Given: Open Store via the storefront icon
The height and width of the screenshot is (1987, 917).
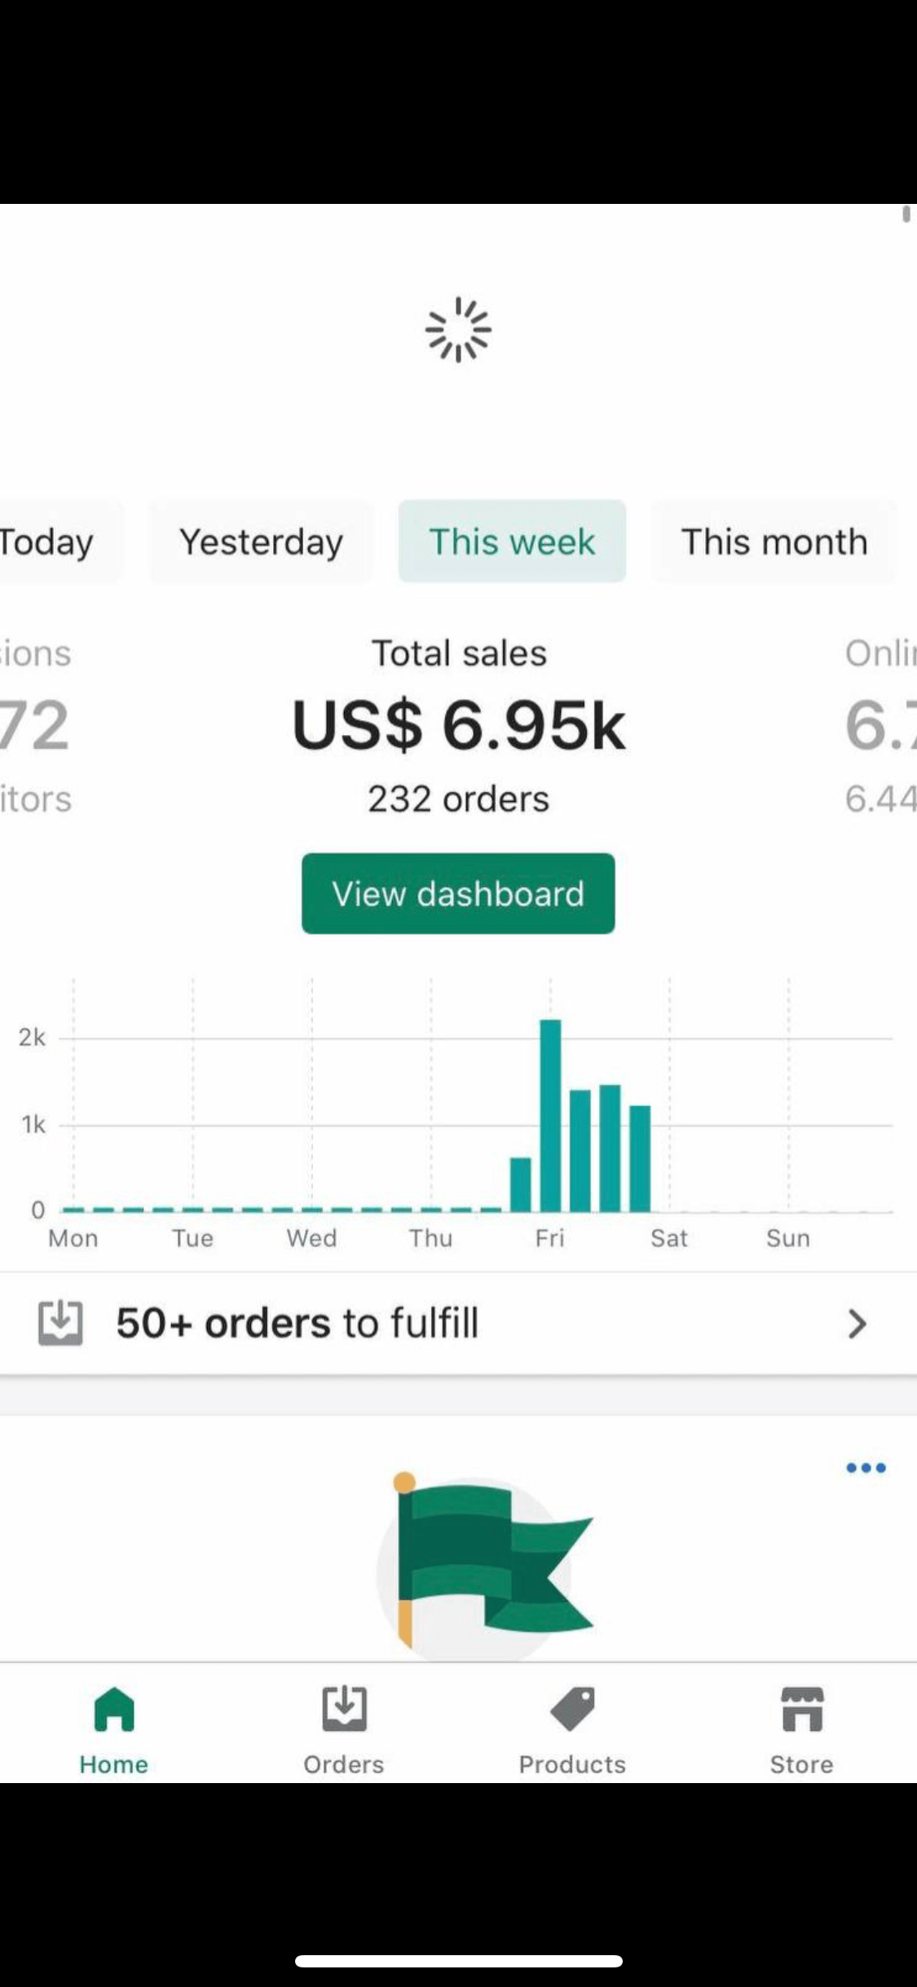Looking at the screenshot, I should click(x=802, y=1709).
